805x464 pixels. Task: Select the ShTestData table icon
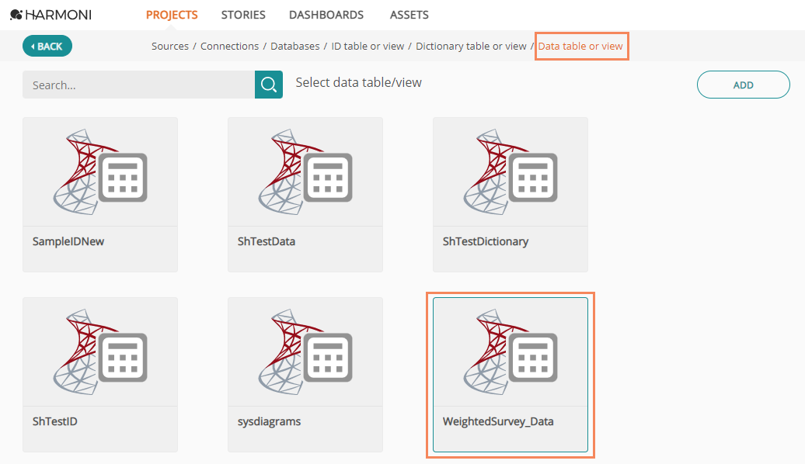click(305, 171)
